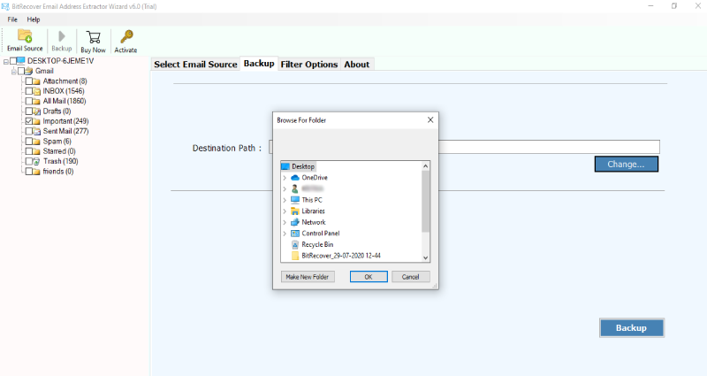The image size is (707, 376).
Task: Select the This PC icon in the folder browser
Action: 295,200
